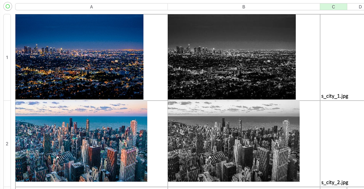Click the s_city_1.jpg filename text
364x189 pixels.
(x=335, y=96)
